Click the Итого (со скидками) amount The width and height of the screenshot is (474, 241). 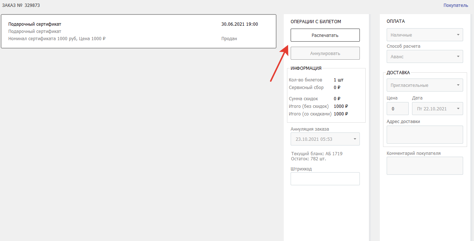[341, 114]
